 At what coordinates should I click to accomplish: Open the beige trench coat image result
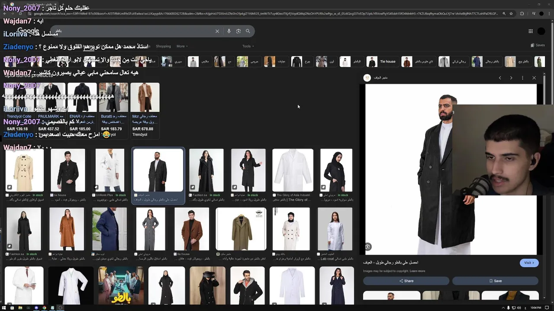pyautogui.click(x=24, y=170)
